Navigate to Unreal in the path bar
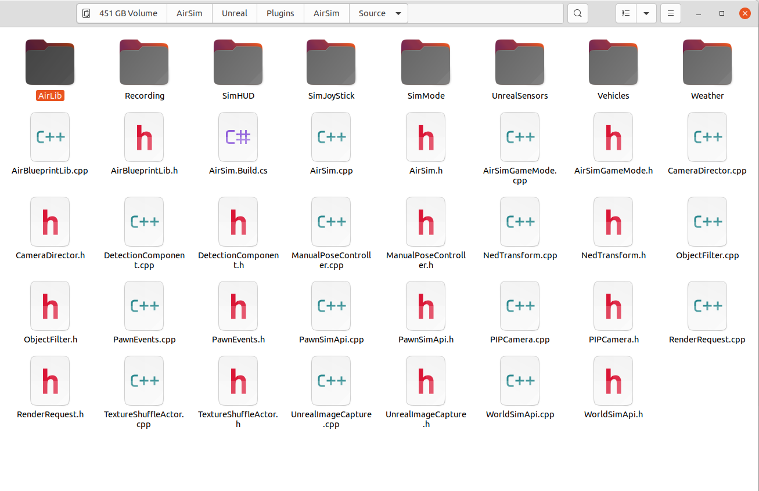 point(235,13)
